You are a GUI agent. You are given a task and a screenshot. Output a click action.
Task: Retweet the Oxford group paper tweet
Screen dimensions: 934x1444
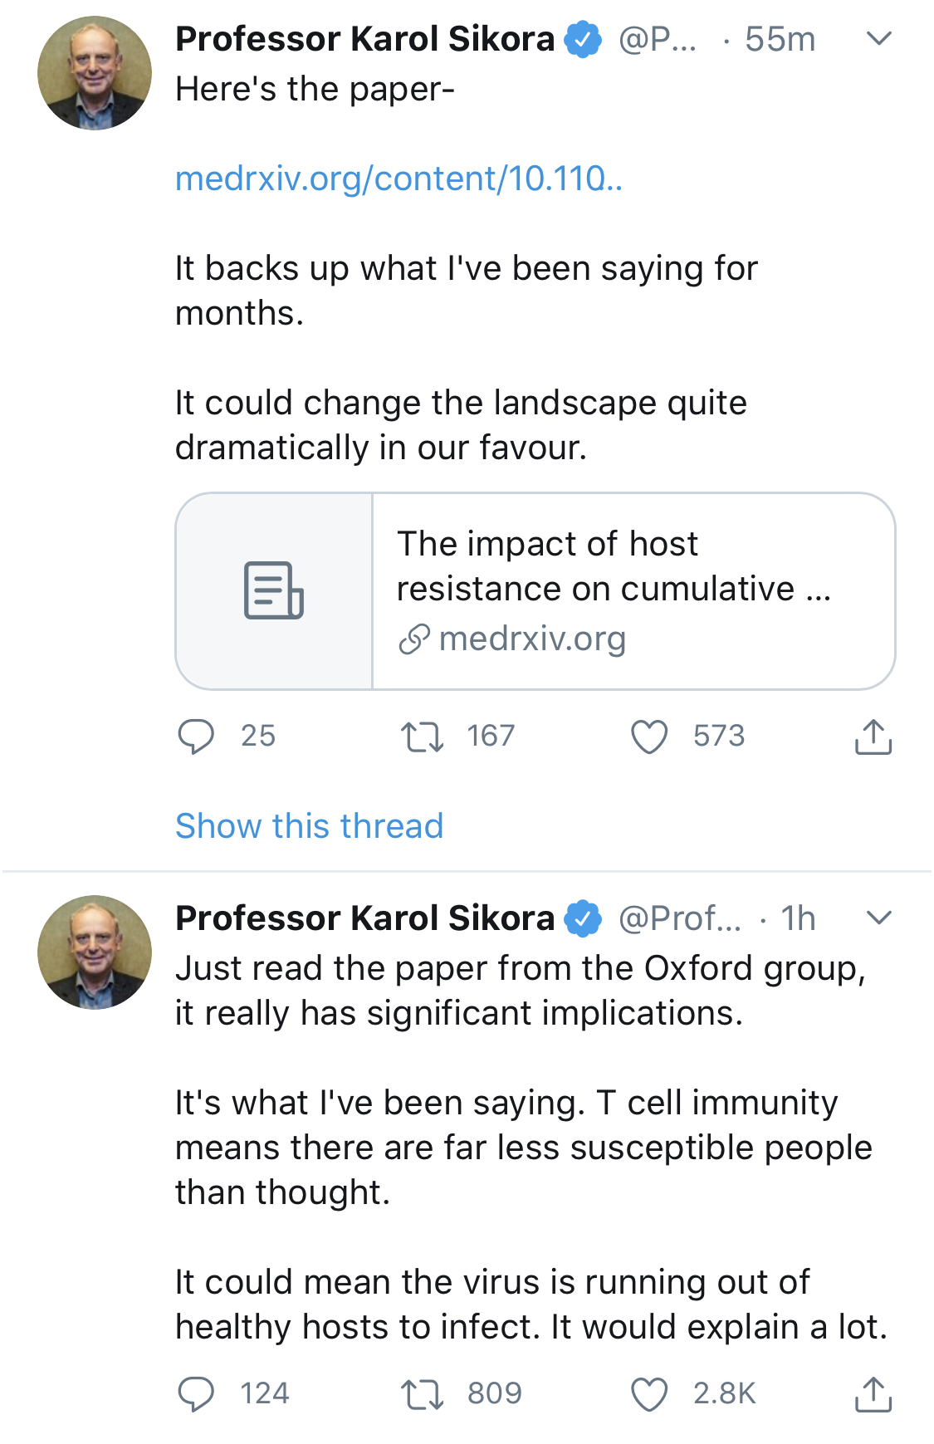422,1394
